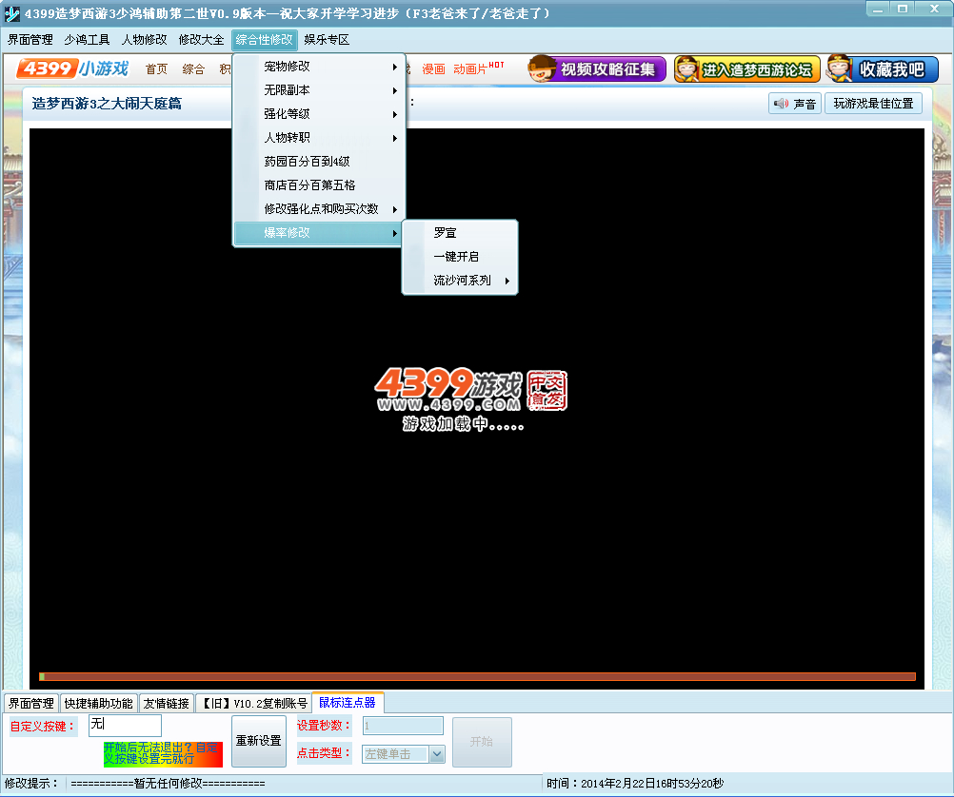Click the game loading progress bar
This screenshot has height=797, width=954.
(x=478, y=676)
